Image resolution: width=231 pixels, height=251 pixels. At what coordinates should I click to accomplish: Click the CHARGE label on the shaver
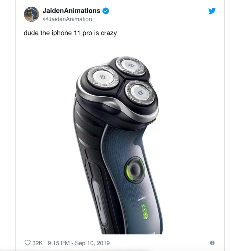pyautogui.click(x=142, y=199)
